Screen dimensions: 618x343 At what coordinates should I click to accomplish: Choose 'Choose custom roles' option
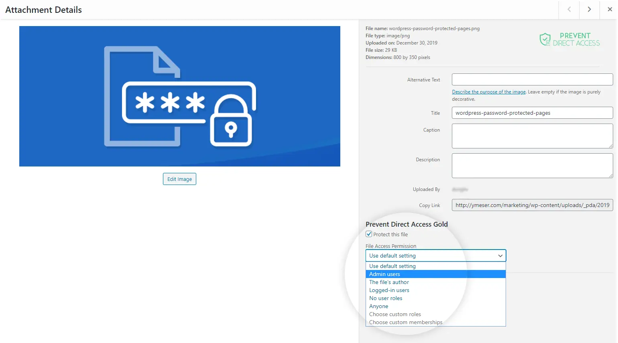tap(436, 314)
